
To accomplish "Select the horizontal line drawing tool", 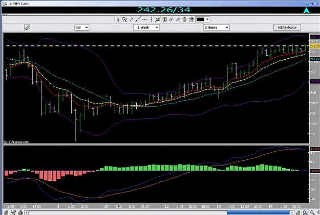I will (144, 19).
